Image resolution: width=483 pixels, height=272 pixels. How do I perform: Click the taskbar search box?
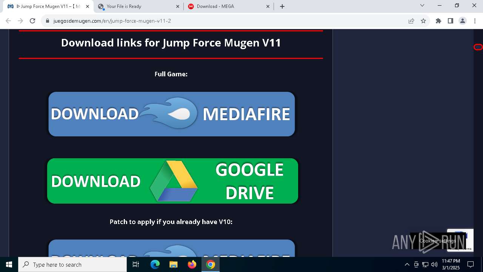pyautogui.click(x=72, y=264)
